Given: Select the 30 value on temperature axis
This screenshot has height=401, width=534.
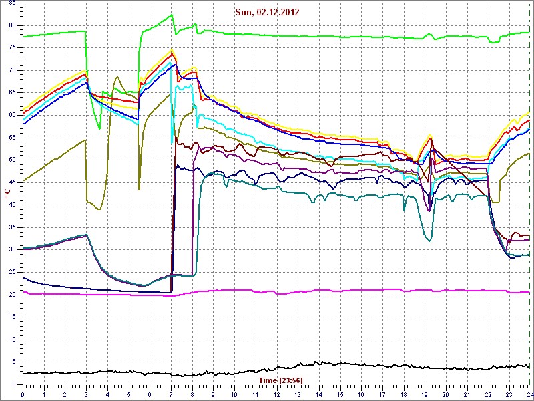Looking at the screenshot, I should [12, 249].
